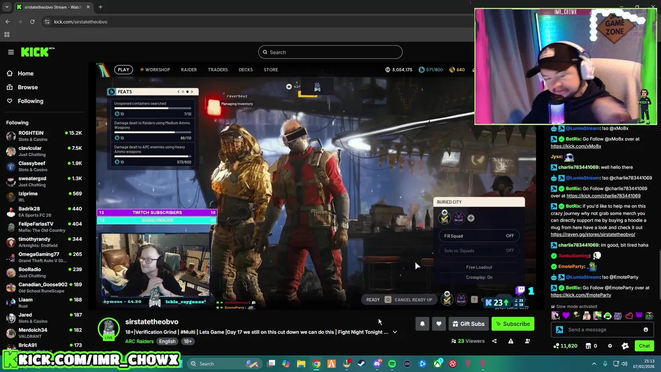Reload the kick.com page

[x=32, y=22]
